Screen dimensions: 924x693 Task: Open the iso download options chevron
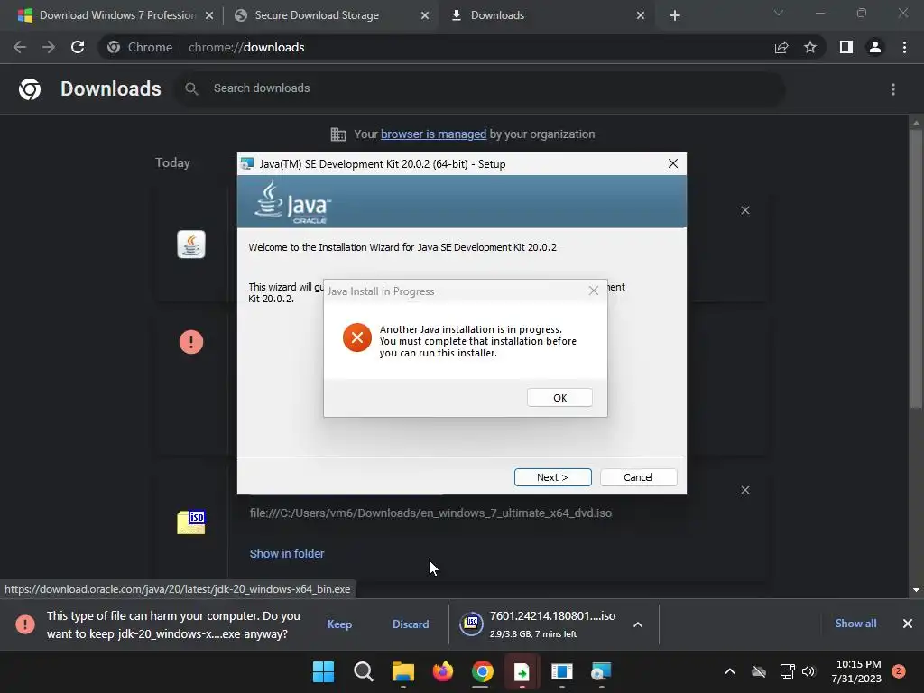(x=638, y=624)
